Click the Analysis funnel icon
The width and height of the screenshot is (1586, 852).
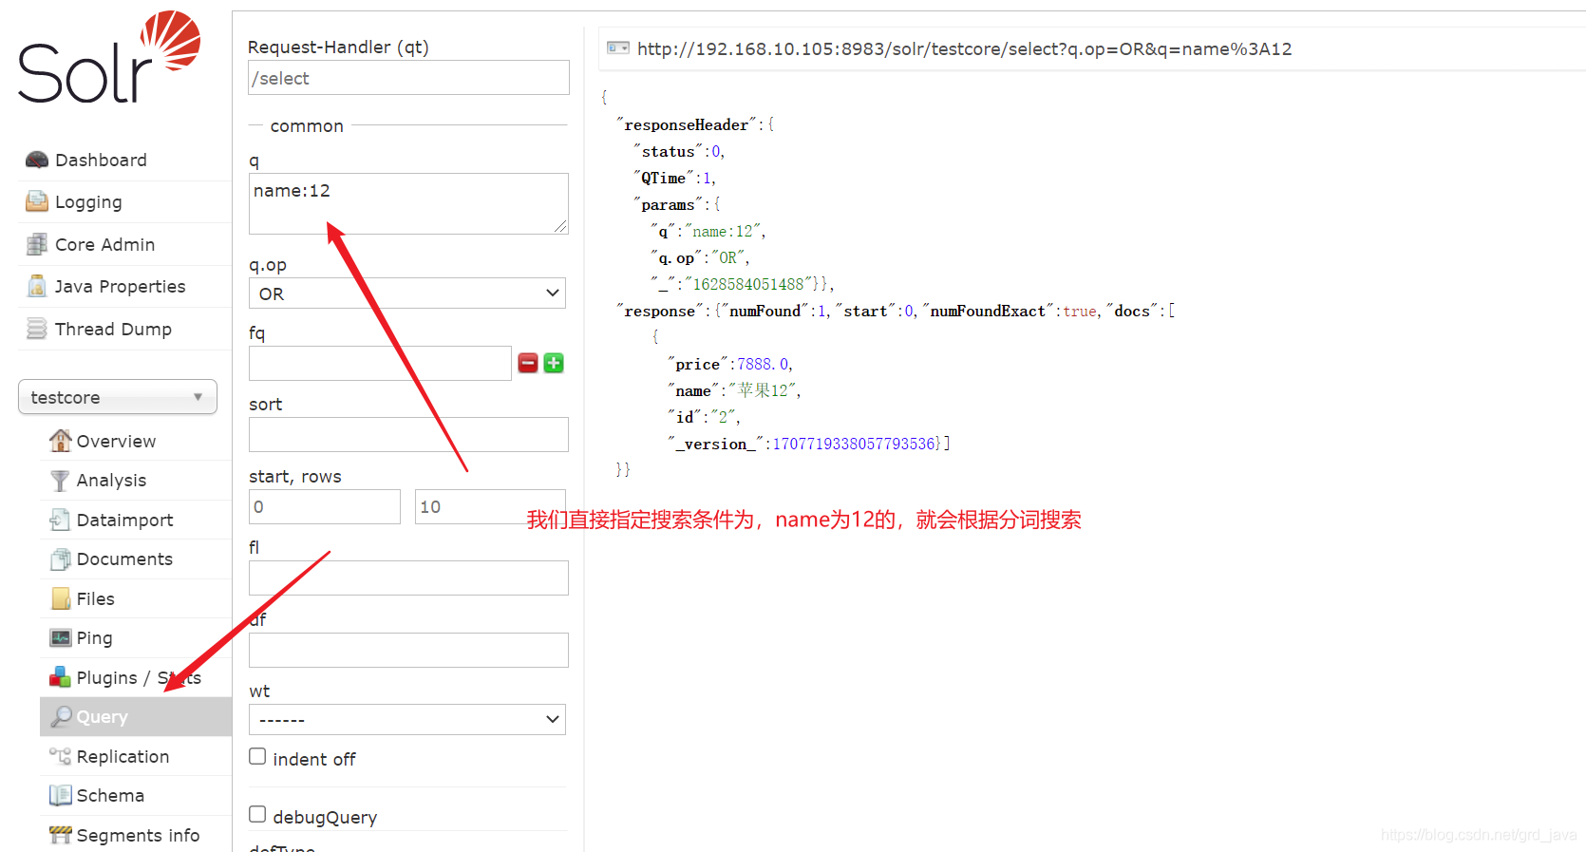61,481
